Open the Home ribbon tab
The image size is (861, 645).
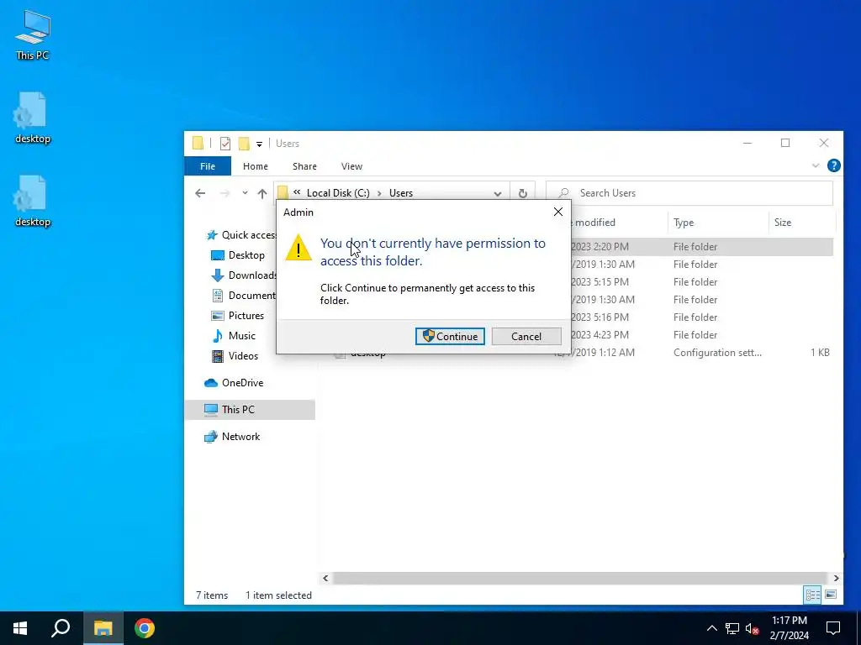(256, 166)
